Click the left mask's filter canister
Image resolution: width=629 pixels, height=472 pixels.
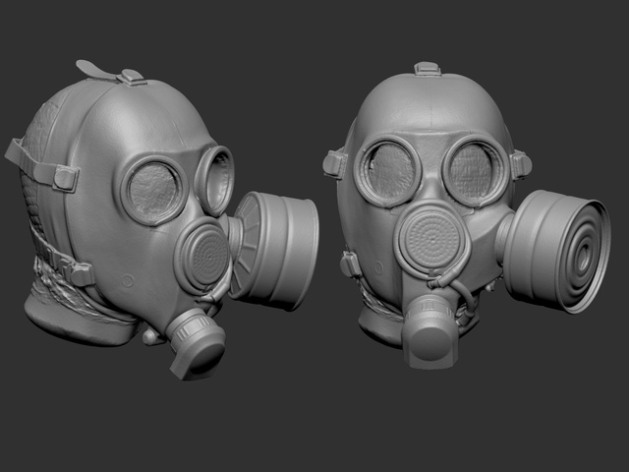point(274,250)
